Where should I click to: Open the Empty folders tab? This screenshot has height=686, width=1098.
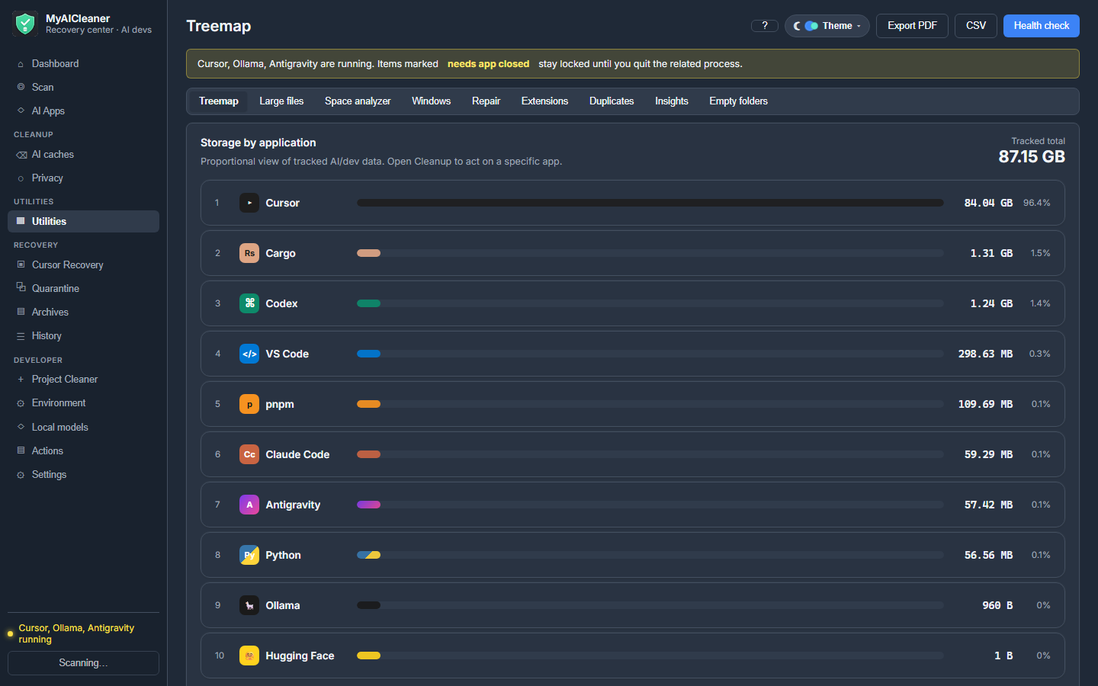[x=738, y=101]
